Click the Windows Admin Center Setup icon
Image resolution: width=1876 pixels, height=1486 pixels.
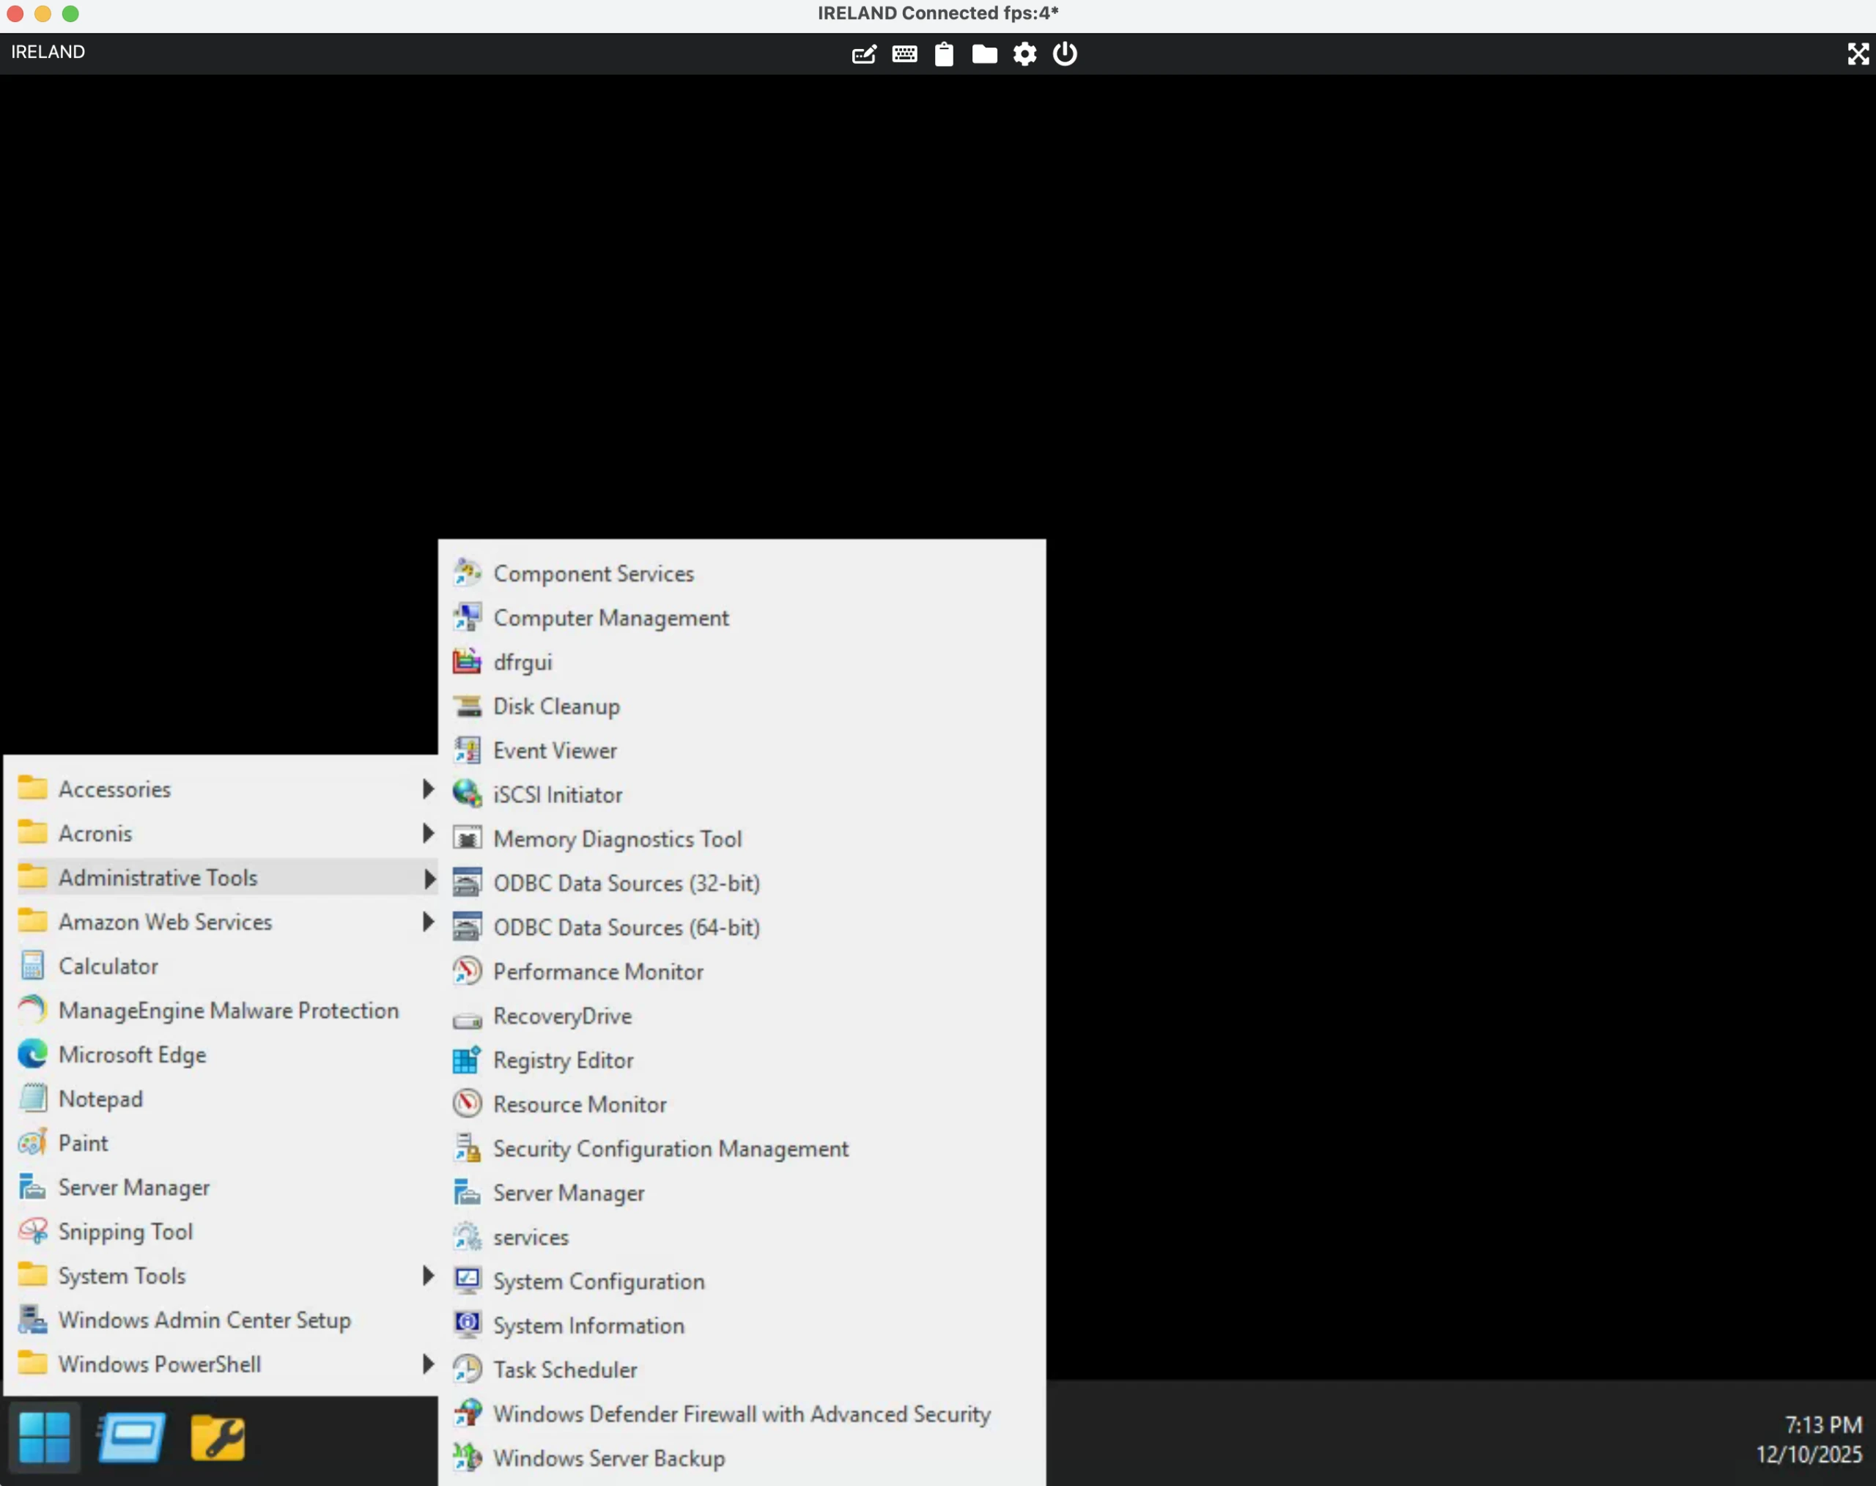click(x=32, y=1320)
